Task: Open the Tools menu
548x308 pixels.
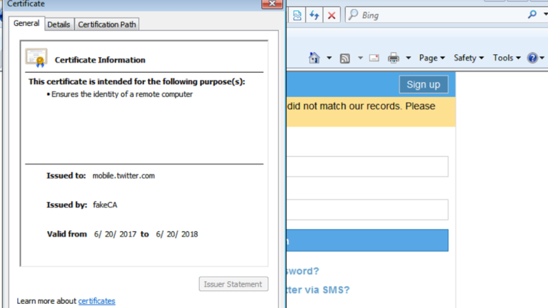Action: [x=506, y=58]
